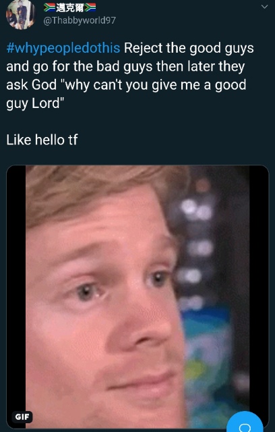Screen dimensions: 275x432
Task: Open the #whypeopledothis hashtag
Action: tap(63, 48)
